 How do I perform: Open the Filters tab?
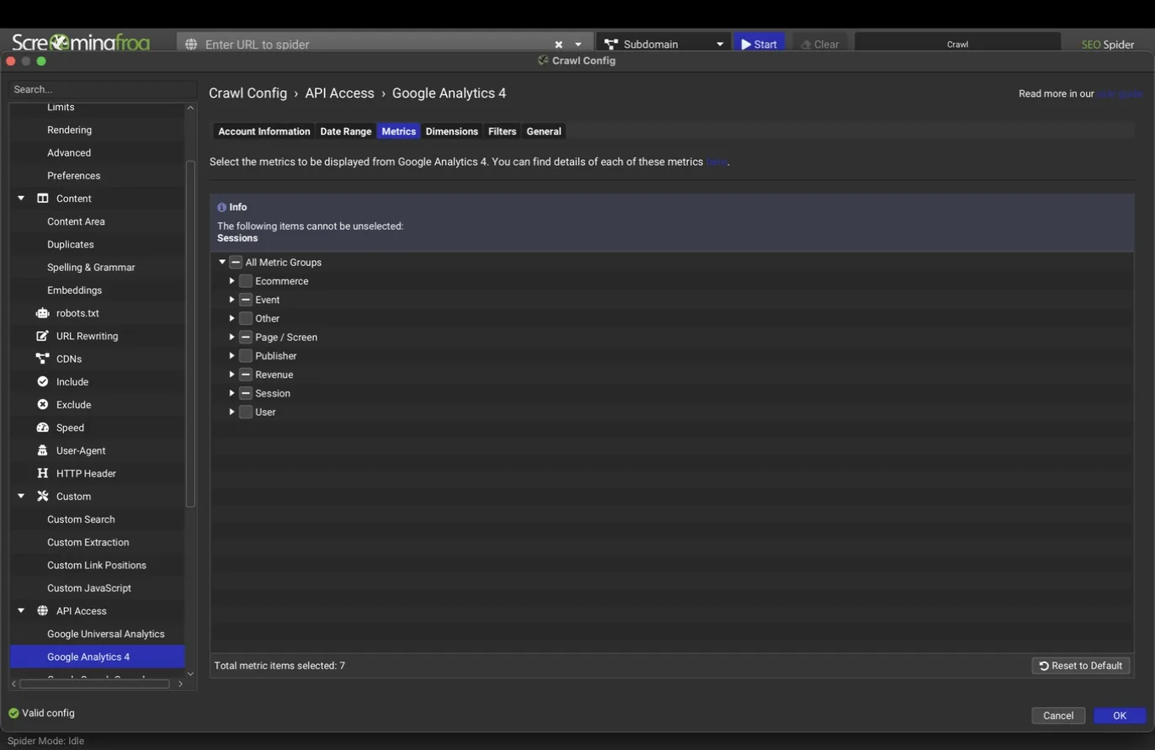502,131
